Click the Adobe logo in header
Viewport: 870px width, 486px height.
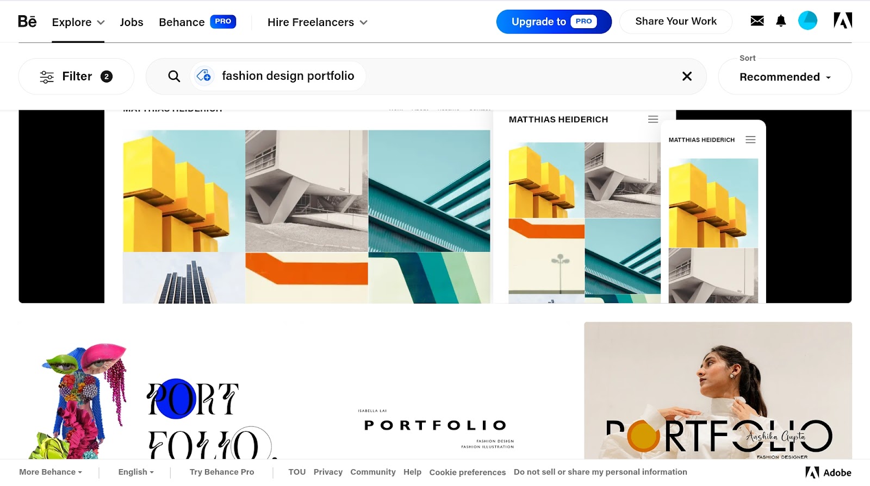click(843, 21)
